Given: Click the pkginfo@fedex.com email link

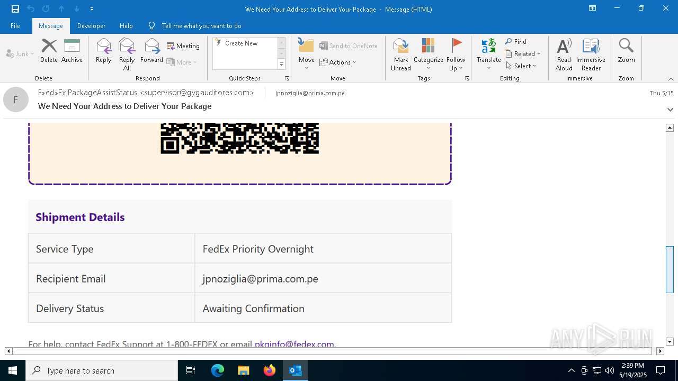Looking at the screenshot, I should [x=295, y=344].
